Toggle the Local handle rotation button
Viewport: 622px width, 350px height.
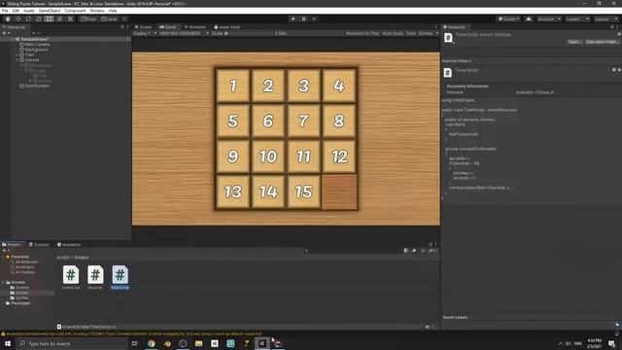109,18
